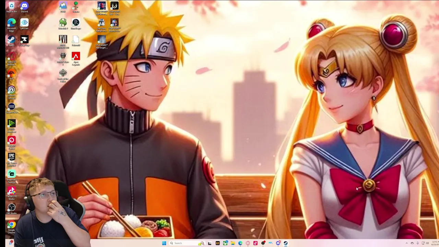Launch Opera GX Browser desktop shortcut
439x247 pixels.
click(11, 59)
